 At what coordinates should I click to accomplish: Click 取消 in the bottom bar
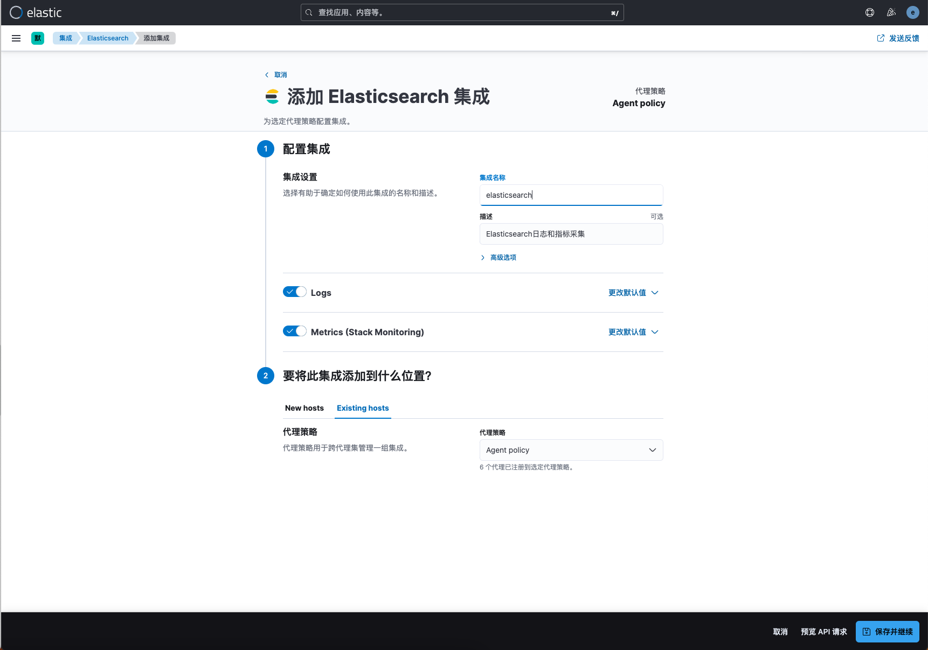click(780, 632)
